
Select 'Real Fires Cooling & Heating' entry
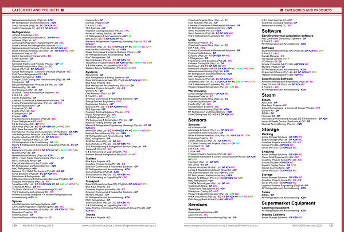[x=279, y=23]
